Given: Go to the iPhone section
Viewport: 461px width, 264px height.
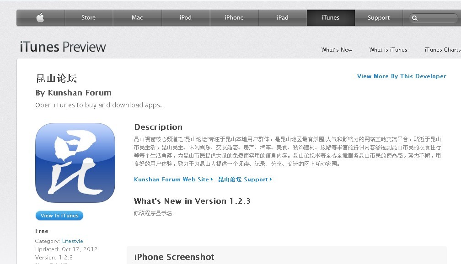Looking at the screenshot, I should pyautogui.click(x=234, y=18).
